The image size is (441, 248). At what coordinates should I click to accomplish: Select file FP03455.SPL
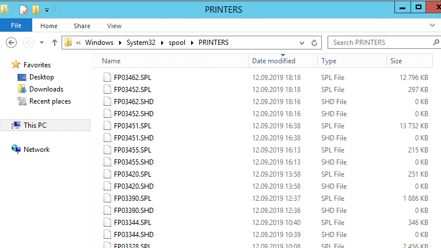(x=132, y=150)
